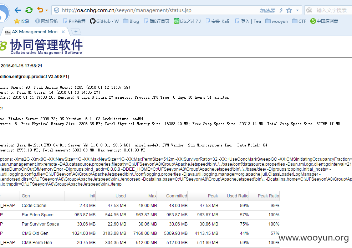Click the 75% used ratio value

tap(244, 224)
